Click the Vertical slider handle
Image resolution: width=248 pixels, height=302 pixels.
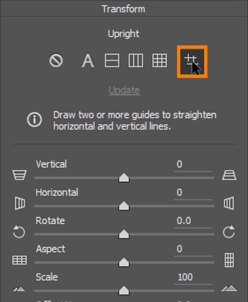click(x=124, y=178)
